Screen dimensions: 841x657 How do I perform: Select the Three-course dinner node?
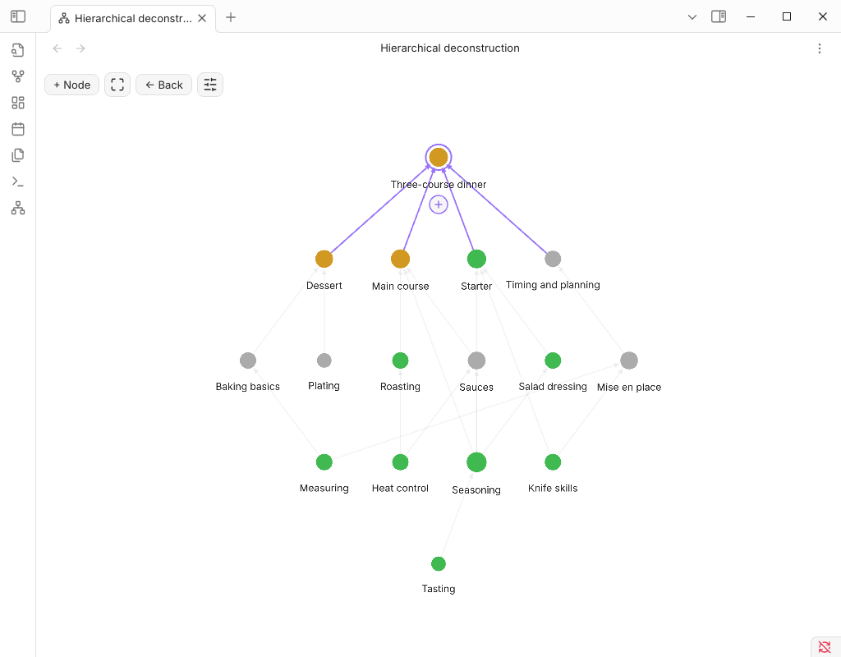click(x=439, y=157)
